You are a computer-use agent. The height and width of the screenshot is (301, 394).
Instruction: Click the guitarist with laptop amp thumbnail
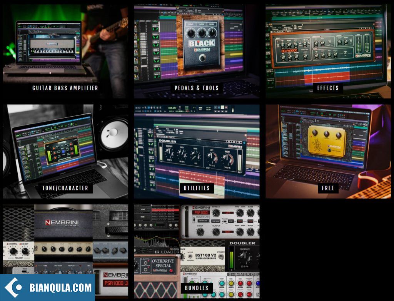65,51
